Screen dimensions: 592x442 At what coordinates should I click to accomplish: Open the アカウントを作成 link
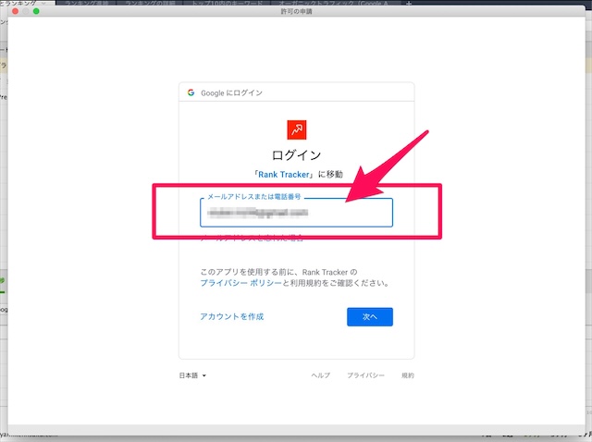[232, 316]
